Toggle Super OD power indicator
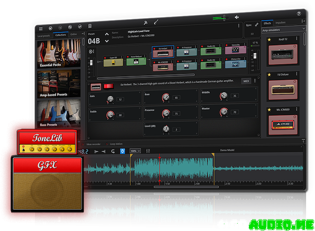315x231 pixels. tap(105, 58)
